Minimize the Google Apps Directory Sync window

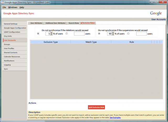[x=152, y=2]
